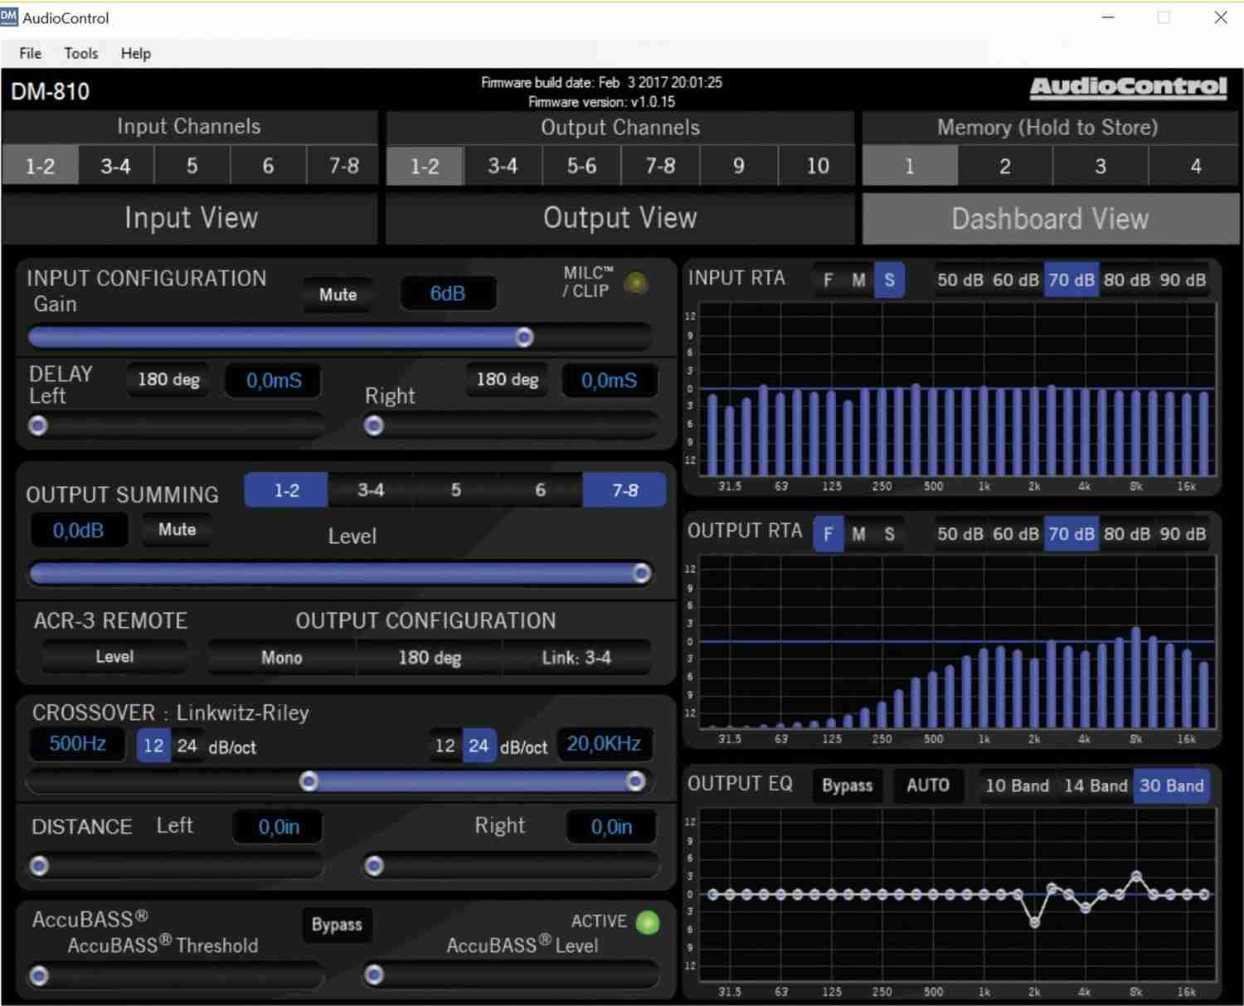Toggle Output Summing input 1-2
1244x1006 pixels.
tap(287, 490)
